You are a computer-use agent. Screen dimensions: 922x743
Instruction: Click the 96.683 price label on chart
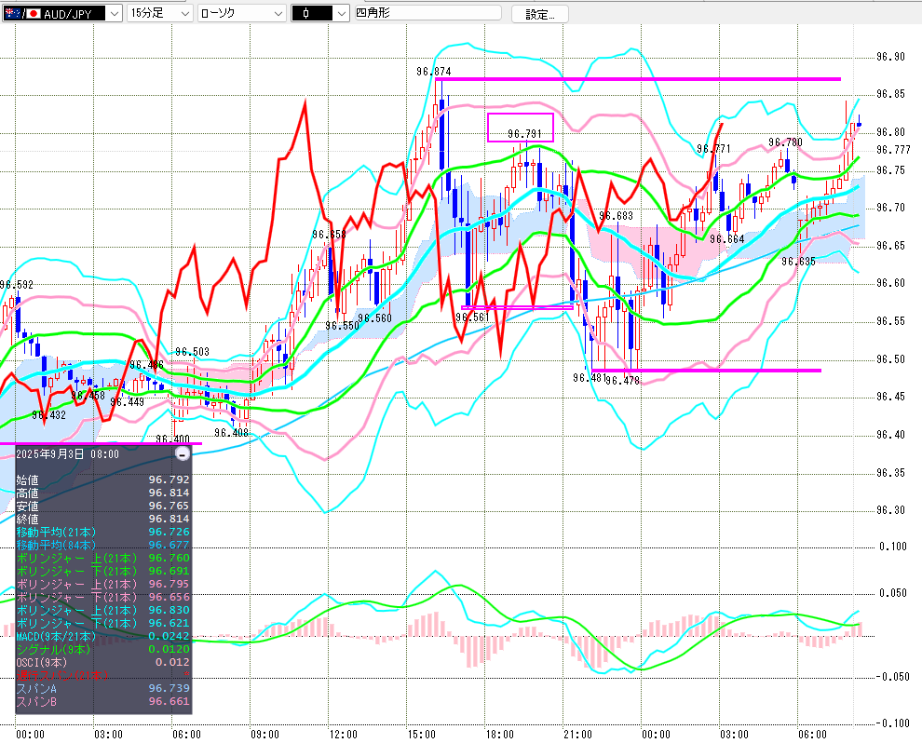pos(616,216)
